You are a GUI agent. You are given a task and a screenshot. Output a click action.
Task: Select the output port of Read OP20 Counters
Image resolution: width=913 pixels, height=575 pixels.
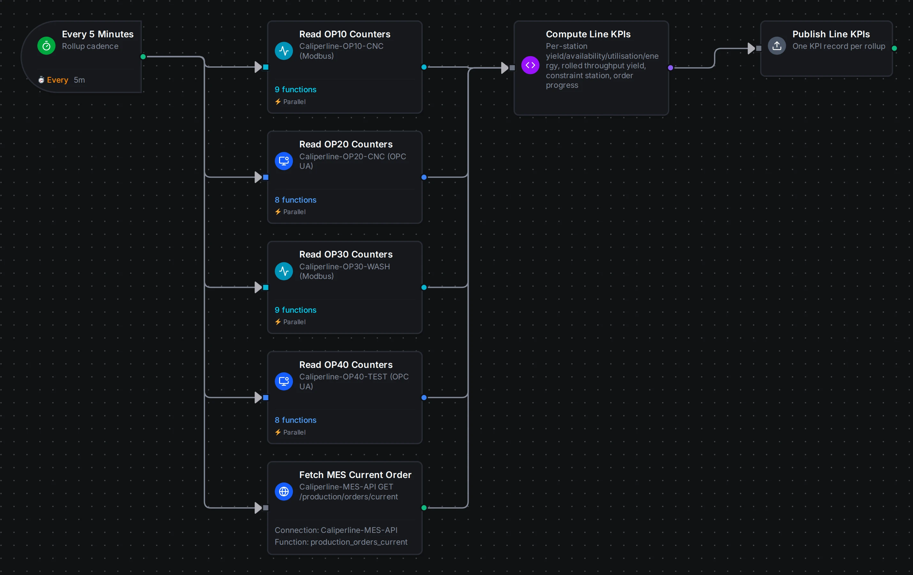(x=424, y=177)
